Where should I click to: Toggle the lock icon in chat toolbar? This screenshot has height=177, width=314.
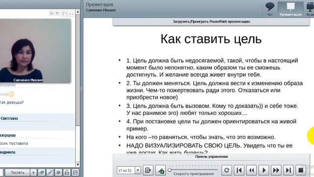[x=67, y=173]
